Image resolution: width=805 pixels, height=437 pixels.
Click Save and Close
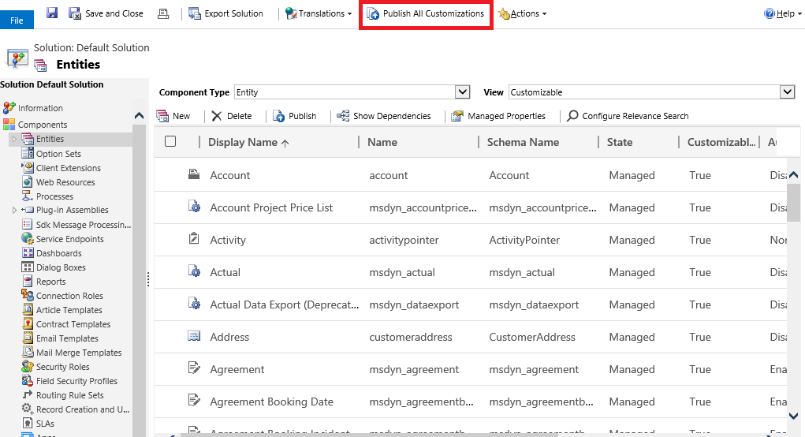click(106, 13)
